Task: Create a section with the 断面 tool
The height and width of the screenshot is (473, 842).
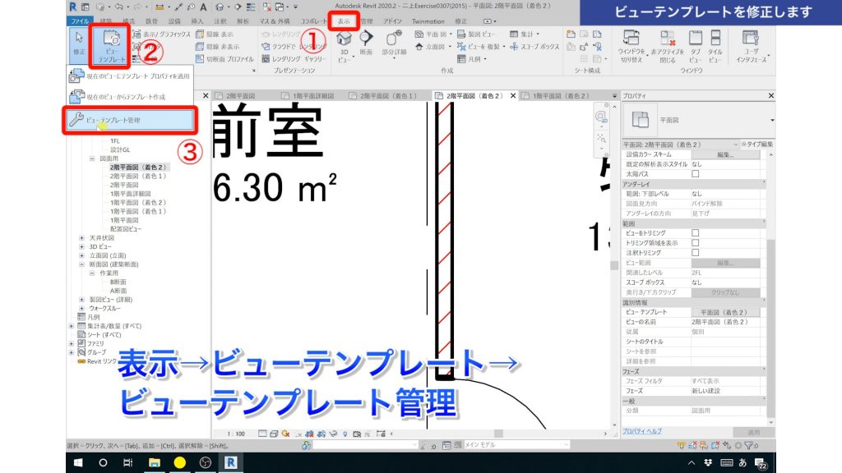Action: click(366, 39)
